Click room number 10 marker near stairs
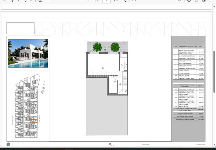The image size is (216, 150). (126, 91)
